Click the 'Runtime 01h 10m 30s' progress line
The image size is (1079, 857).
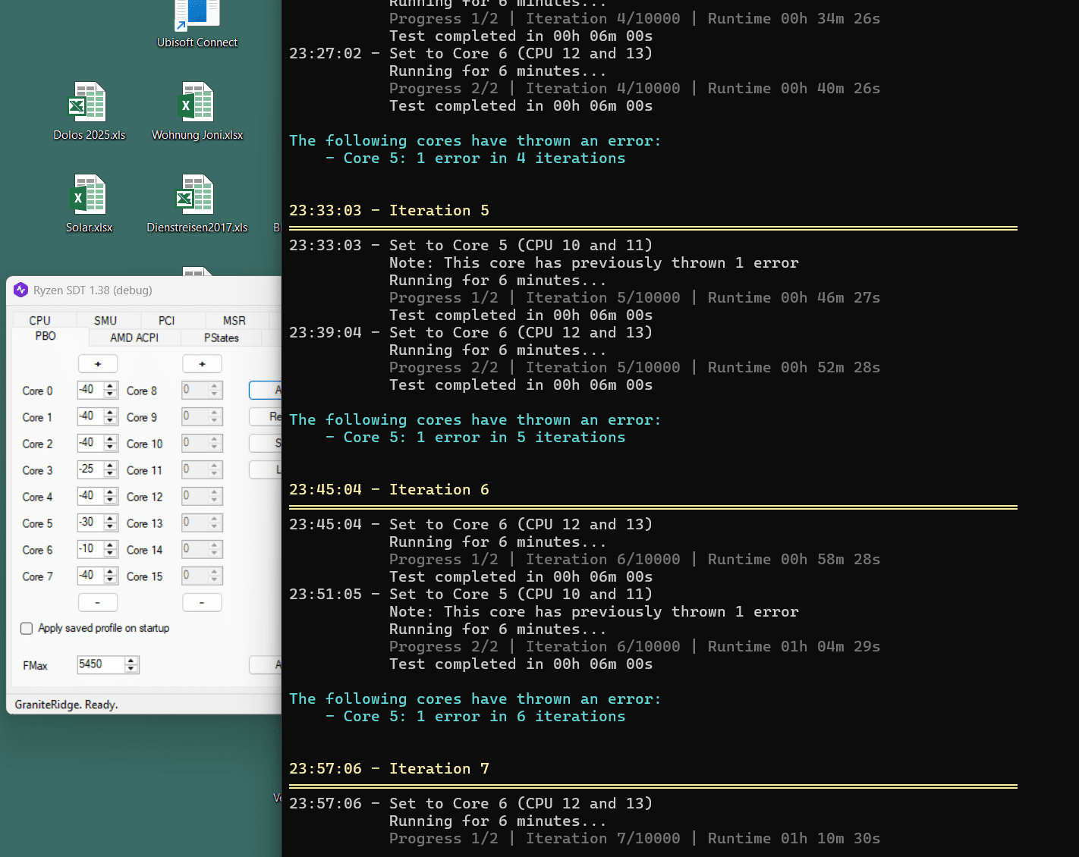pos(634,838)
